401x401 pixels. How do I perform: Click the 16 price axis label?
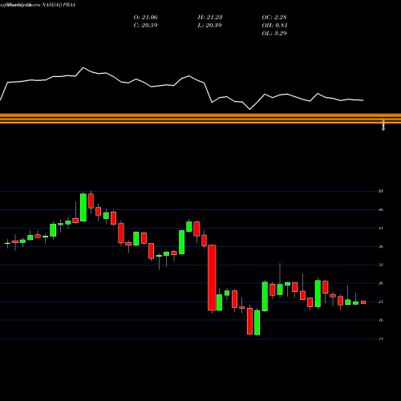(381, 320)
